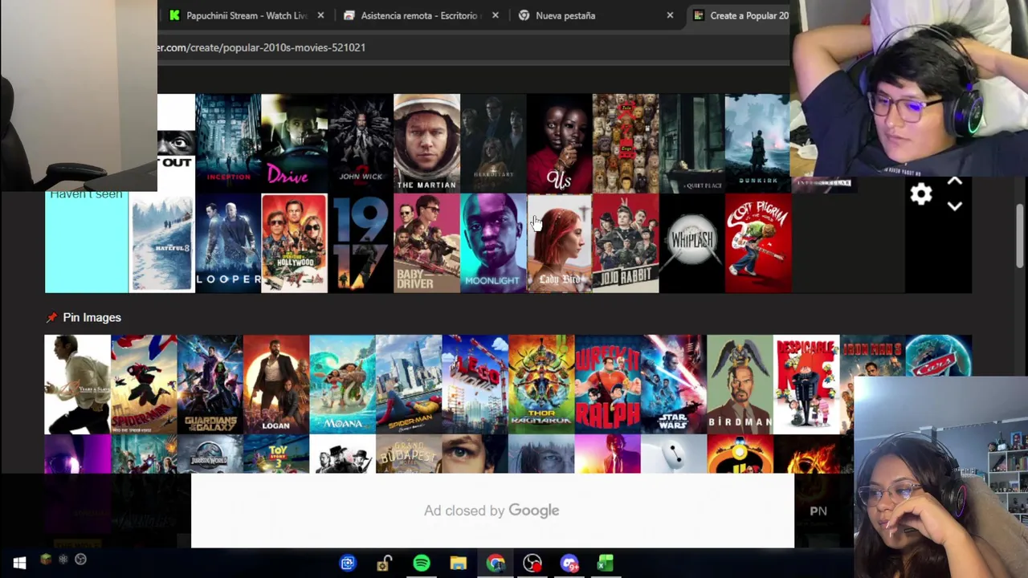
Task: Select the Moonlight poster
Action: tap(493, 243)
